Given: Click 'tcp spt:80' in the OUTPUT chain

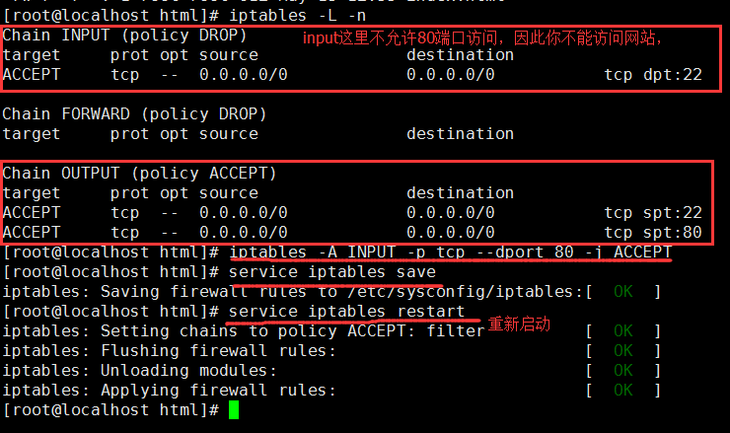Looking at the screenshot, I should tap(653, 233).
